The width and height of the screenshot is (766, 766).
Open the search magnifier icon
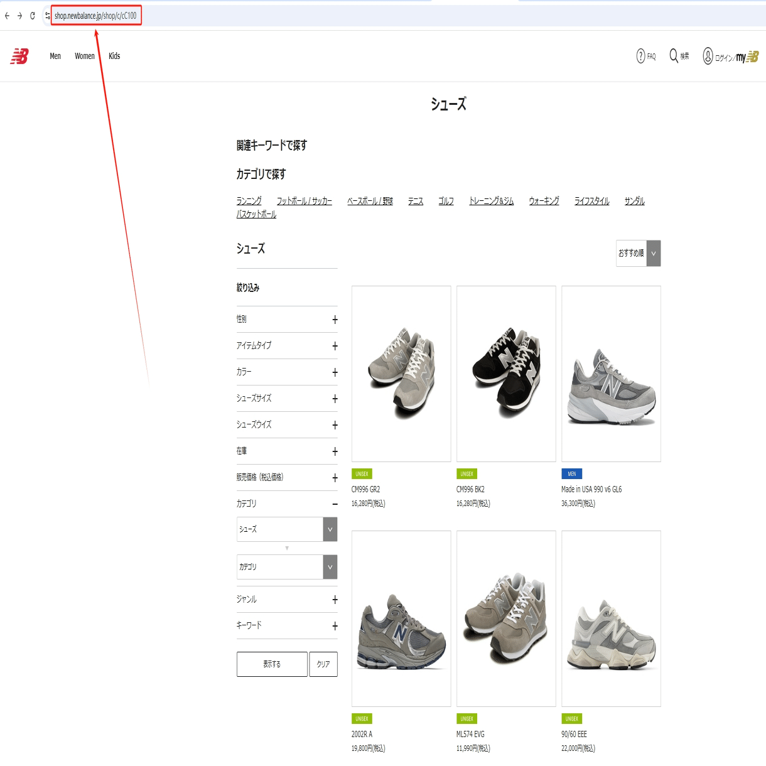(x=674, y=56)
